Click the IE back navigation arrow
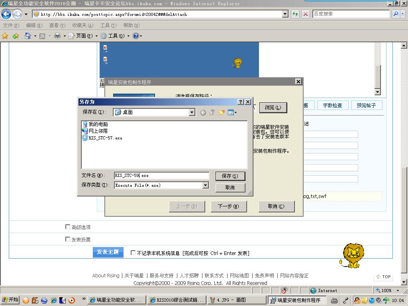Viewport: 408px width, 306px height. point(6,14)
